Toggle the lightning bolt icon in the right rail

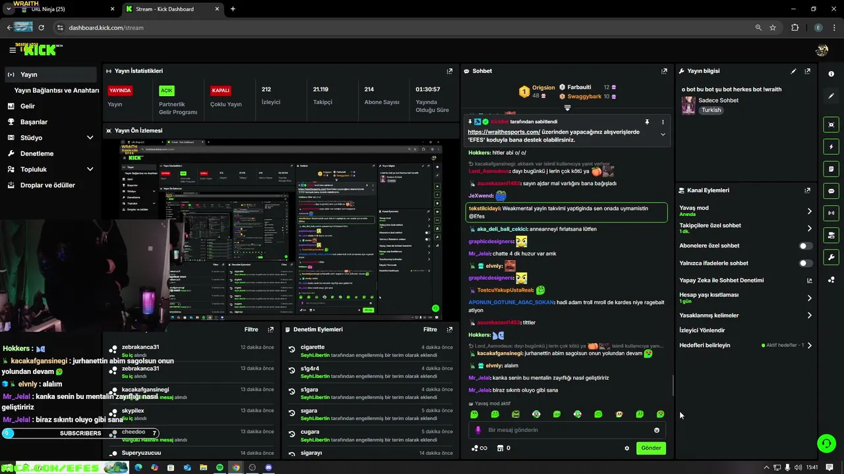click(x=831, y=147)
